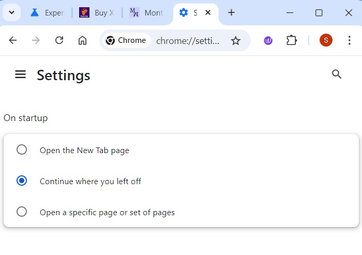Open a new tab with the plus button

(231, 12)
